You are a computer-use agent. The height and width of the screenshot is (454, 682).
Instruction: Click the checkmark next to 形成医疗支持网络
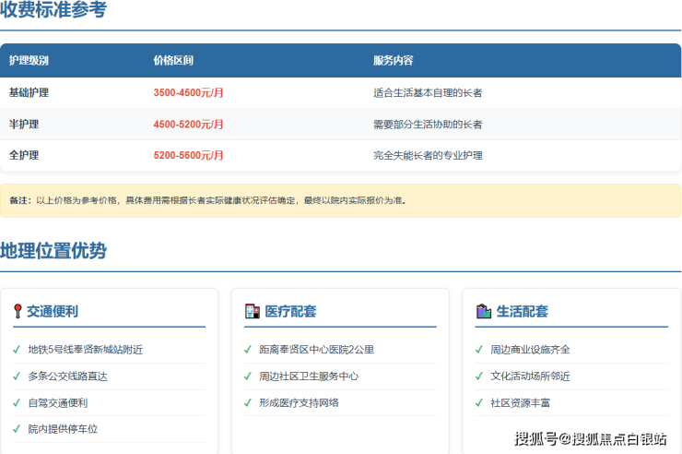click(247, 403)
